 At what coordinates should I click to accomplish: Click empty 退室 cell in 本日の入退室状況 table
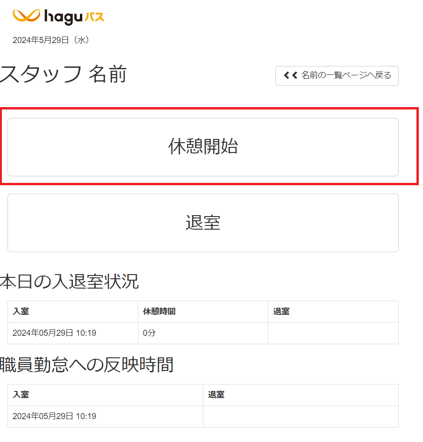[x=333, y=333]
